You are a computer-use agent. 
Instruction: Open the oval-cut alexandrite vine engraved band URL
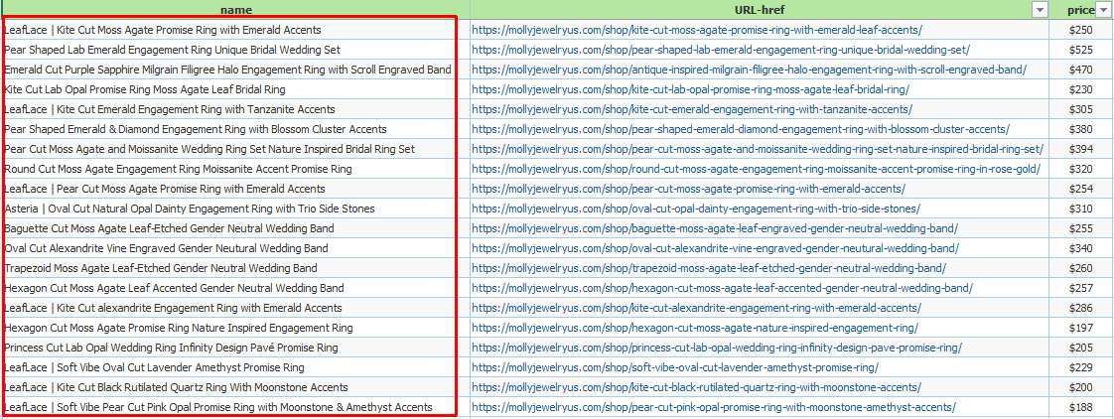pyautogui.click(x=715, y=248)
